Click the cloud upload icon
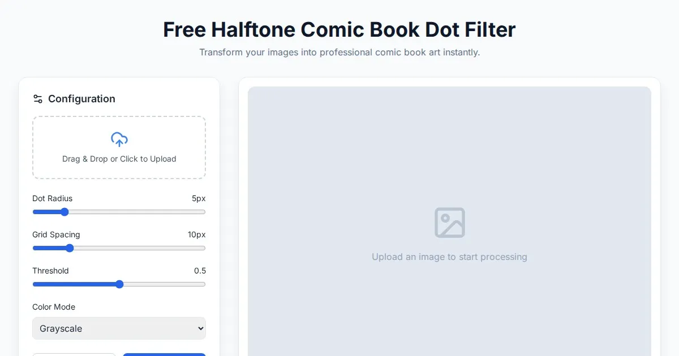This screenshot has width=679, height=356. (119, 139)
